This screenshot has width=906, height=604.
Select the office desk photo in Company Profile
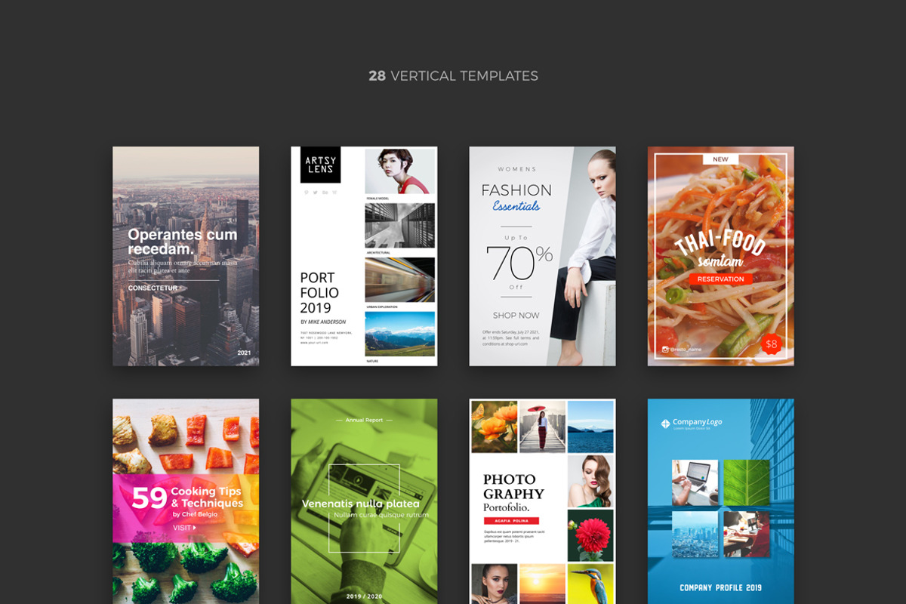pyautogui.click(x=747, y=535)
